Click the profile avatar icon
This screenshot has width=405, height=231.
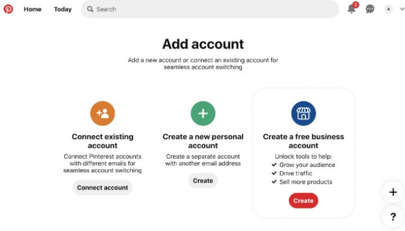(x=388, y=9)
